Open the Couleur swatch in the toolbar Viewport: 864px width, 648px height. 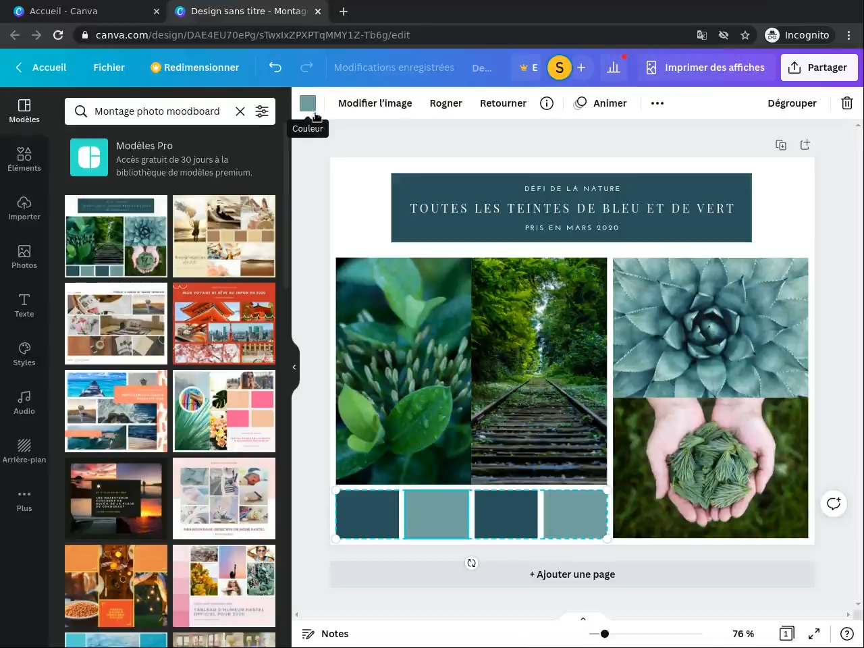tap(308, 103)
